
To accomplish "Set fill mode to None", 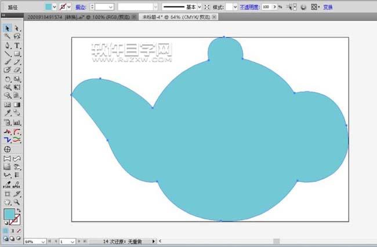I will 19,231.
